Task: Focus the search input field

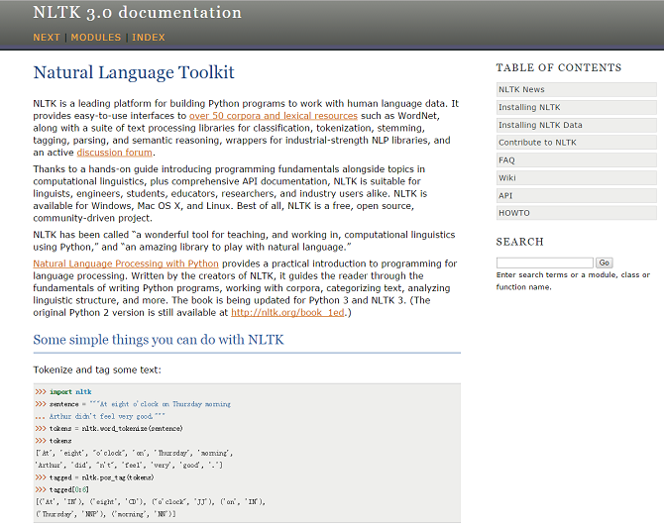Action: tap(545, 263)
